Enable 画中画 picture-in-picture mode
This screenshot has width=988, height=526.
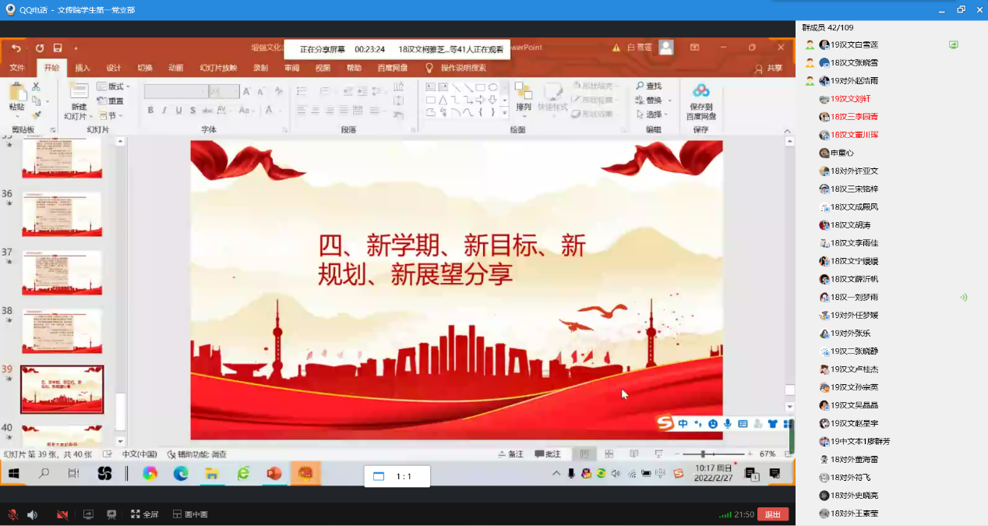coord(190,514)
